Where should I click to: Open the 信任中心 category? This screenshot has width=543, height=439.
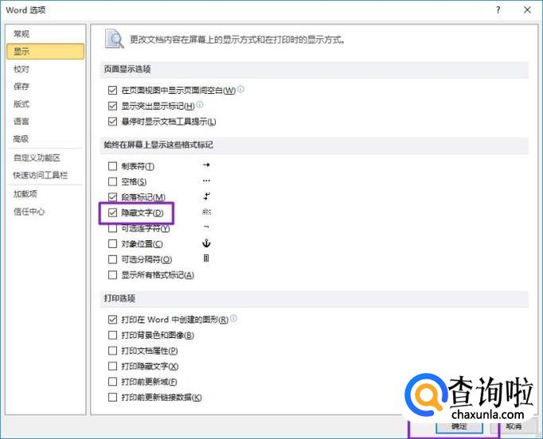pos(29,212)
